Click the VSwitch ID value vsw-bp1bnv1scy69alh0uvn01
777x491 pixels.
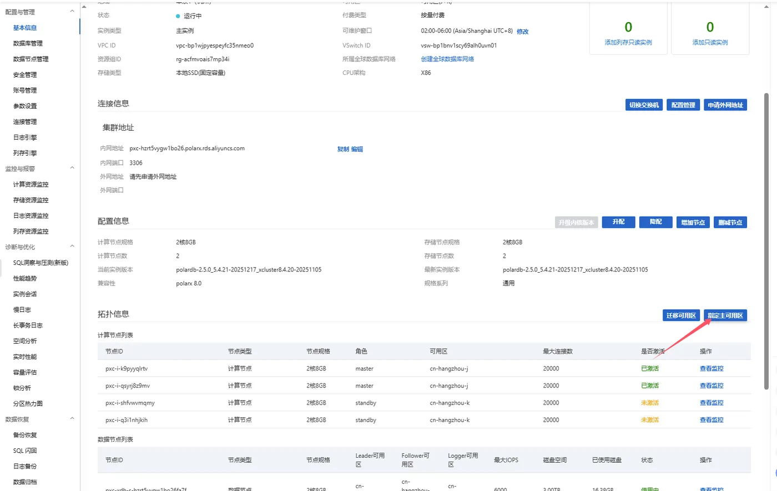[459, 45]
